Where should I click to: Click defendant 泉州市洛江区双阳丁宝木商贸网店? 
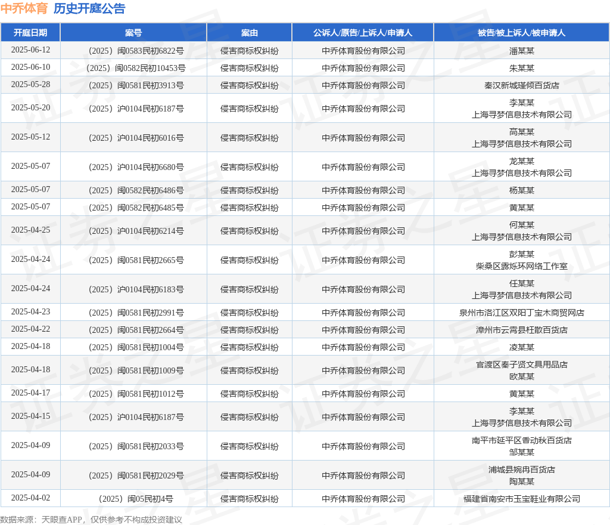click(522, 313)
